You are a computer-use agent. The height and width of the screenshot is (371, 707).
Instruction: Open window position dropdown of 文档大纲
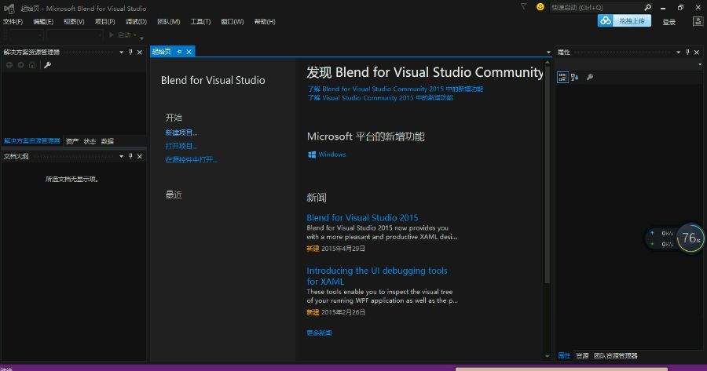tap(121, 156)
